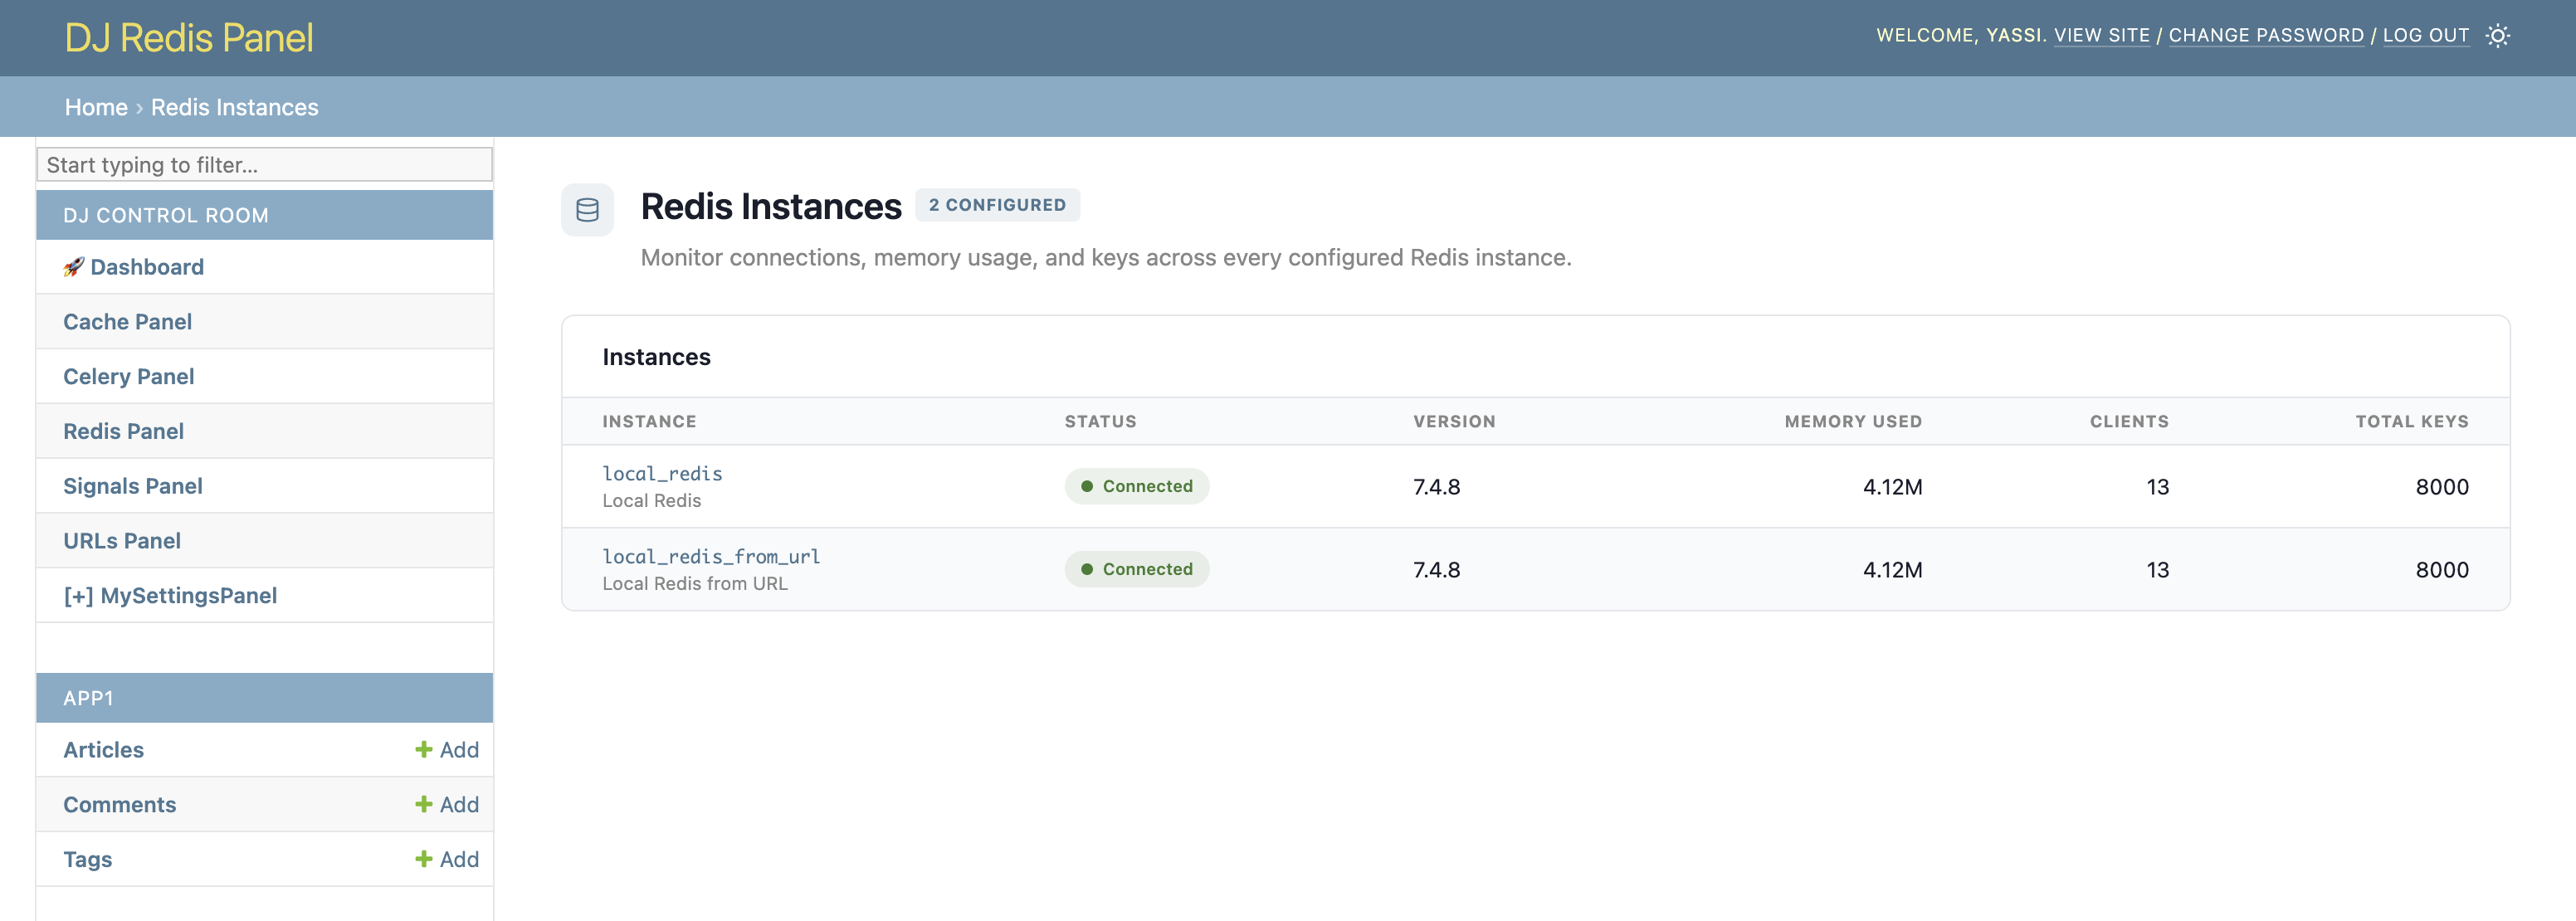
Task: Open the DJ Control Room section header
Action: (165, 215)
